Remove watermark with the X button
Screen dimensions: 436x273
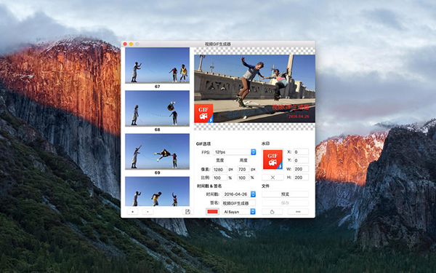click(272, 178)
